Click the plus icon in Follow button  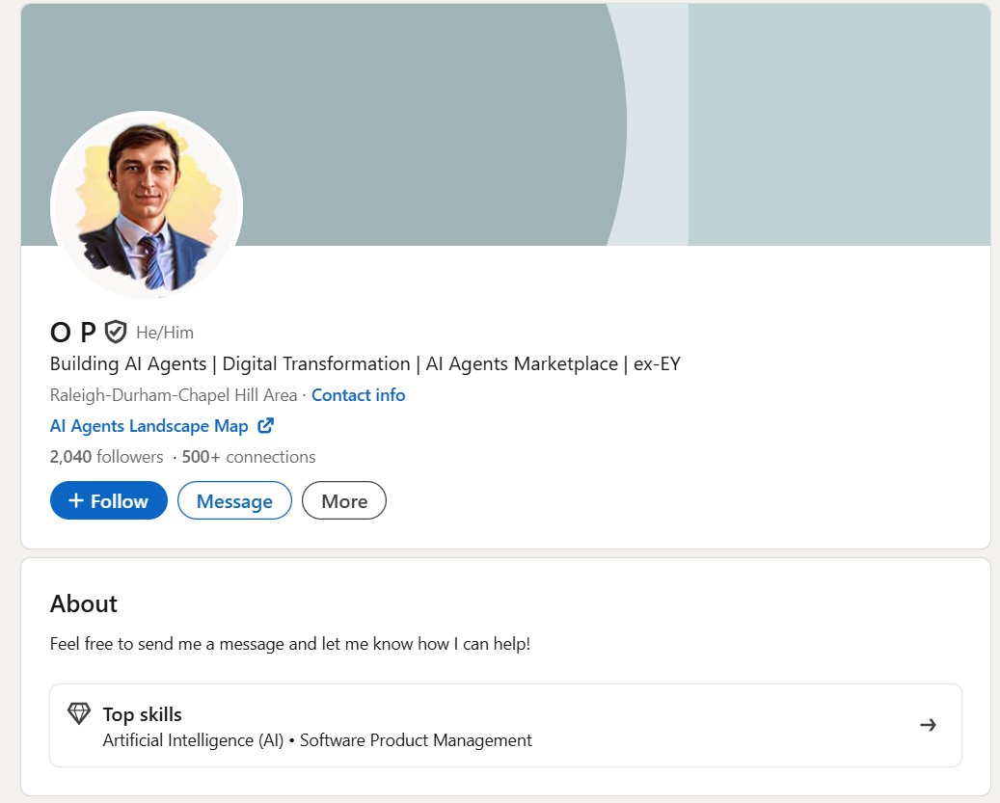[x=76, y=501]
